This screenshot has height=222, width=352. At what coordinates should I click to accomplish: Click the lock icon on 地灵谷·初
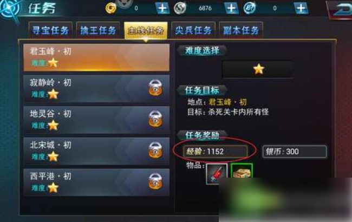point(155,119)
